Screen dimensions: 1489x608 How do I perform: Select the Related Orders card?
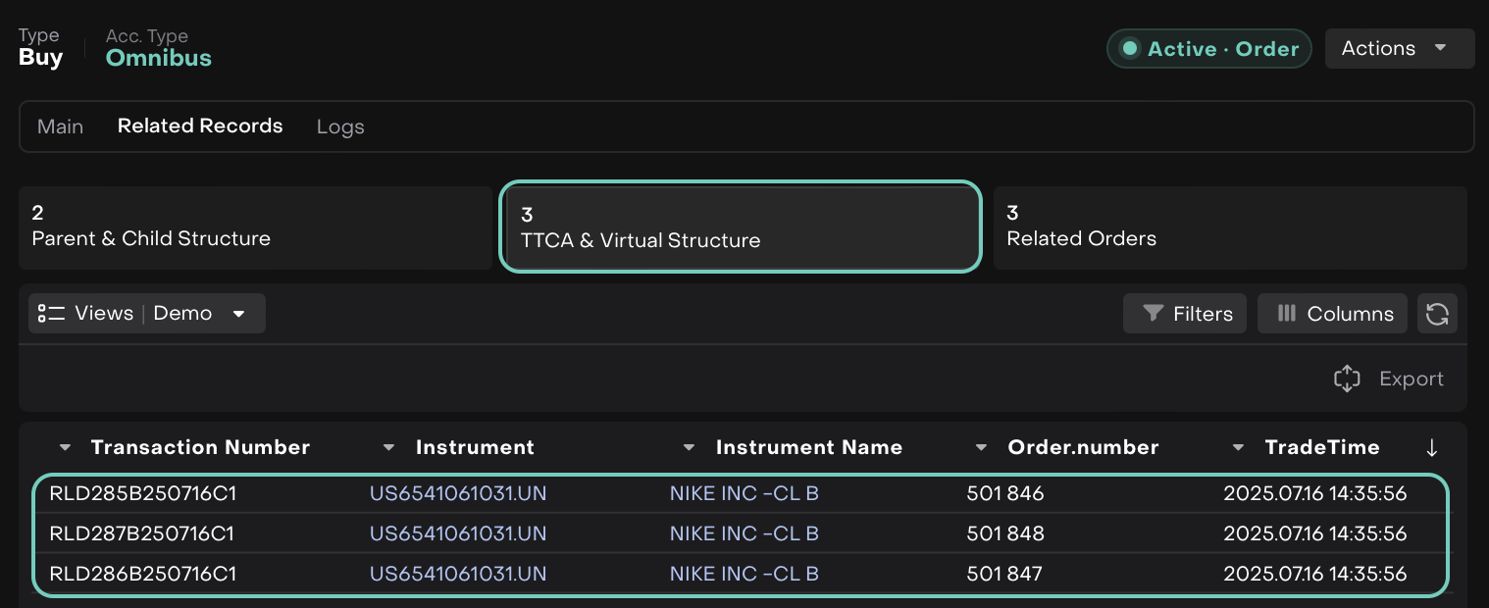1229,228
